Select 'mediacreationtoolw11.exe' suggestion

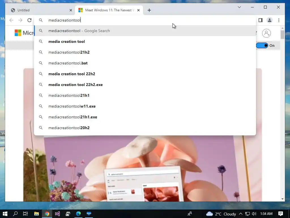coord(145,106)
